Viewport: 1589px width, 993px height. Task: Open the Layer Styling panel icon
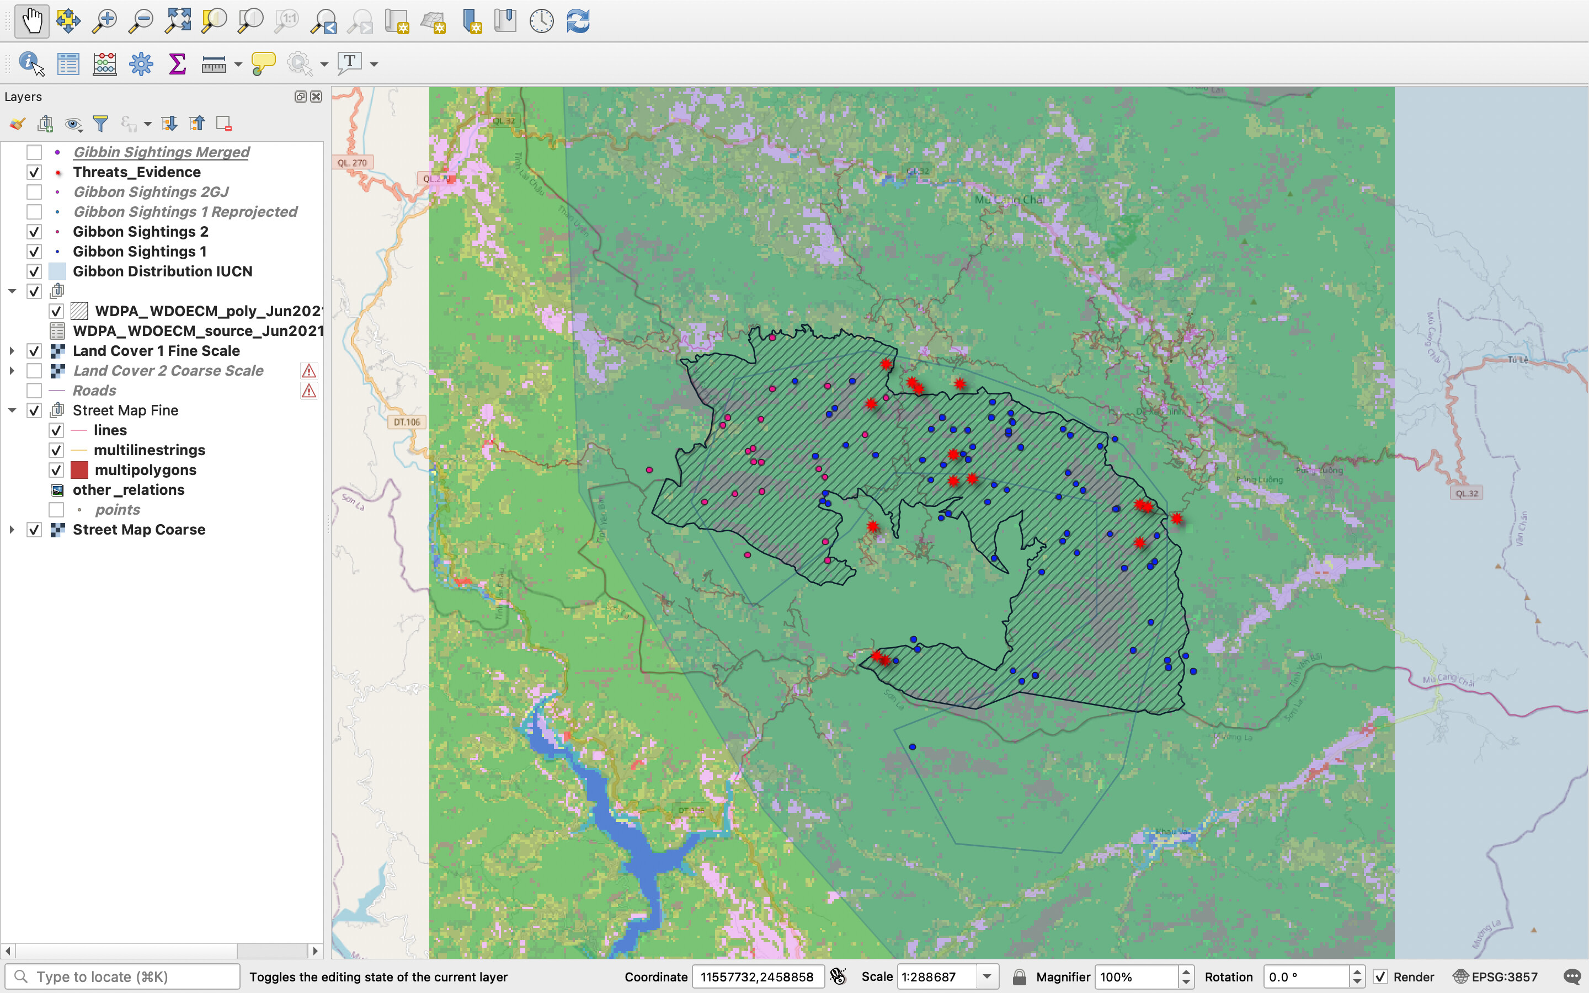click(17, 124)
